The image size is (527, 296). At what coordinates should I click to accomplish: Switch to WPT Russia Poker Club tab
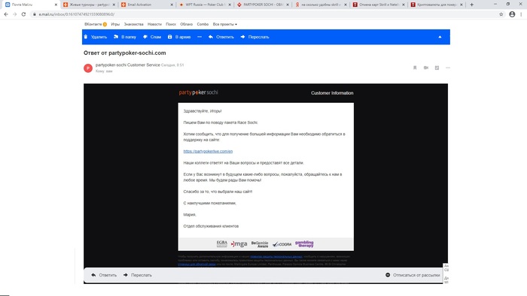pos(205,5)
